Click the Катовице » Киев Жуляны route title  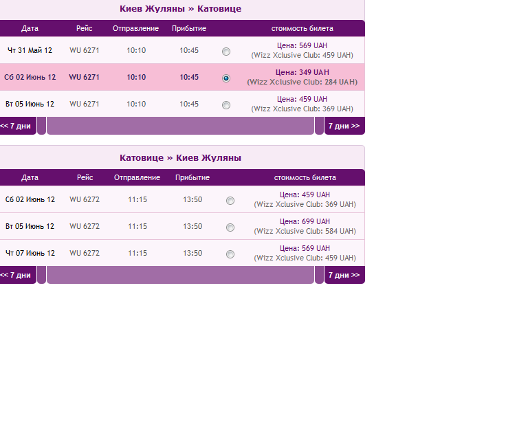180,158
